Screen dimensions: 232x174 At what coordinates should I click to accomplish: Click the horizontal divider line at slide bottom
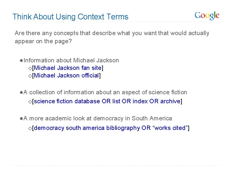click(x=116, y=166)
